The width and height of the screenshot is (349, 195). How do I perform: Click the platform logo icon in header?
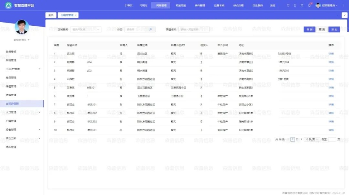pyautogui.click(x=8, y=5)
